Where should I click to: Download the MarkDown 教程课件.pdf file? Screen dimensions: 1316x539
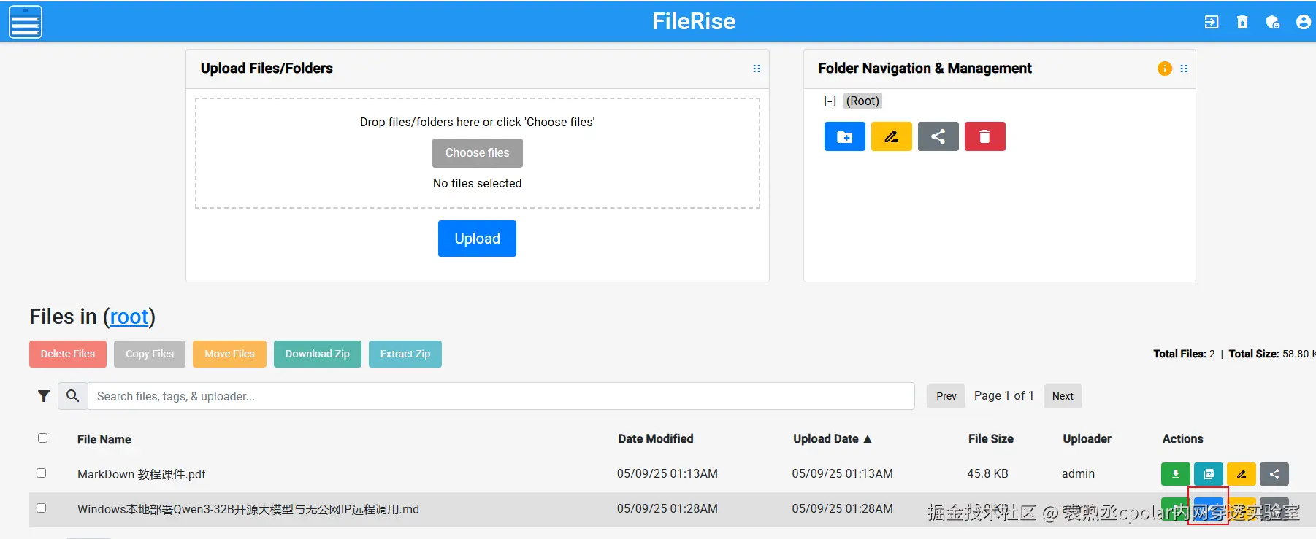[1176, 474]
